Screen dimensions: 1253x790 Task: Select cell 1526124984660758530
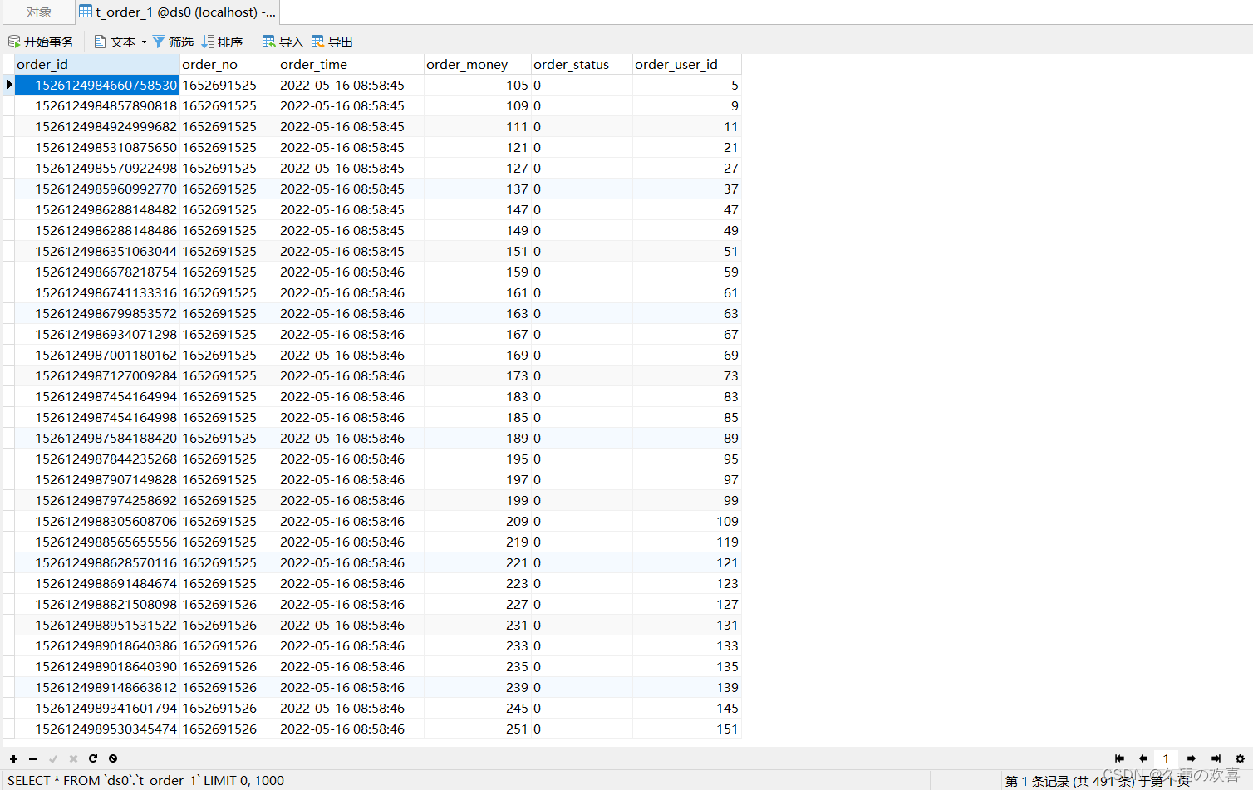[97, 85]
